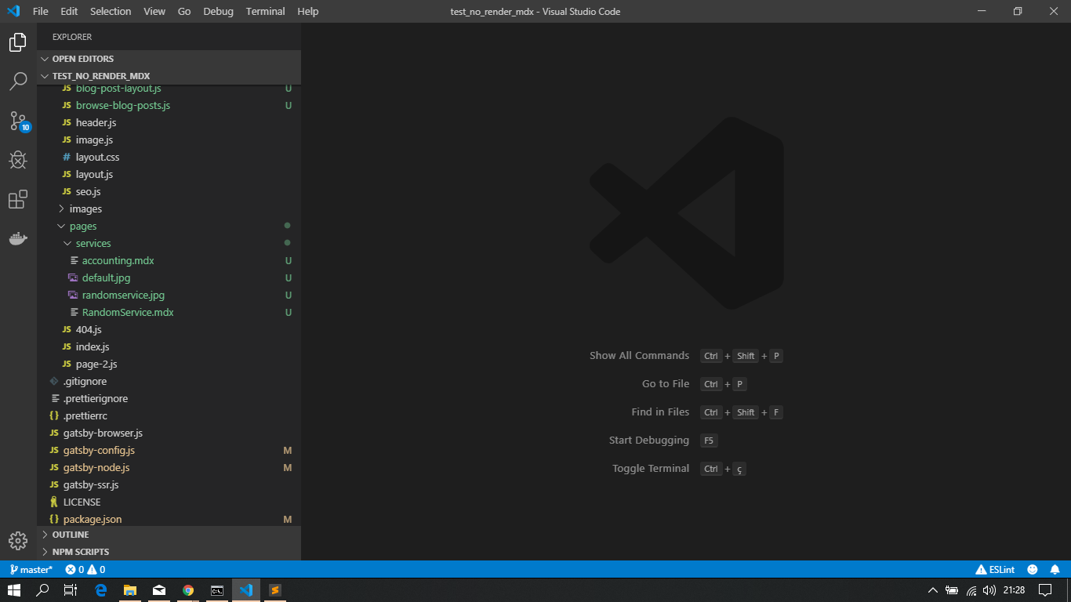The width and height of the screenshot is (1071, 602).
Task: Click the master* git branch indicator
Action: pyautogui.click(x=31, y=570)
